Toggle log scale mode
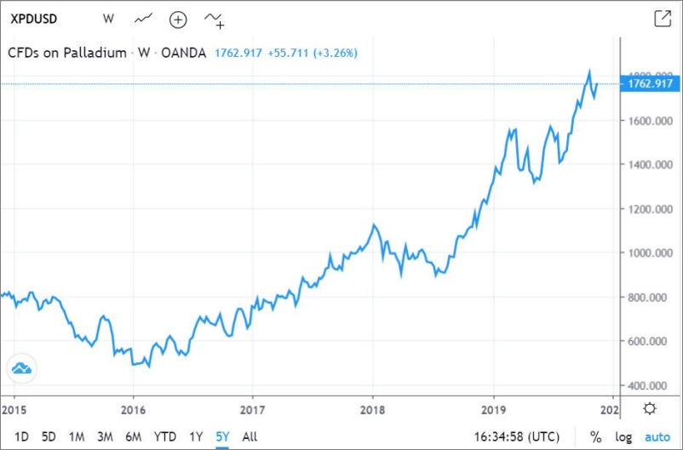The height and width of the screenshot is (450, 683). coord(624,436)
